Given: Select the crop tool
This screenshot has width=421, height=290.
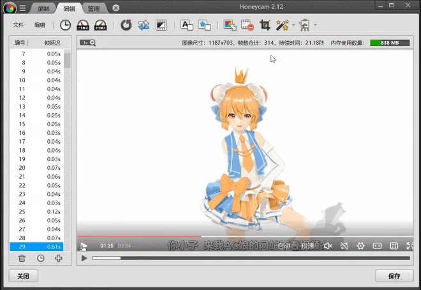Looking at the screenshot, I should 265,25.
